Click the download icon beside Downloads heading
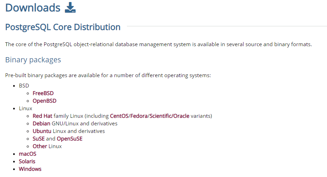327x177 pixels. 70,8
